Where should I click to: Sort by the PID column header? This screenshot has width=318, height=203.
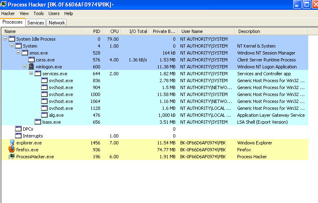click(x=92, y=31)
